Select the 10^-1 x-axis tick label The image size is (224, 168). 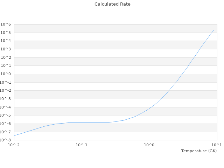tap(82, 145)
